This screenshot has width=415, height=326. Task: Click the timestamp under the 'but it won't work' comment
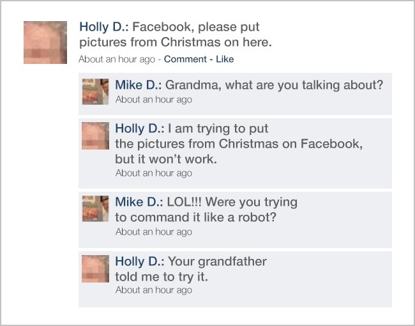click(x=153, y=173)
